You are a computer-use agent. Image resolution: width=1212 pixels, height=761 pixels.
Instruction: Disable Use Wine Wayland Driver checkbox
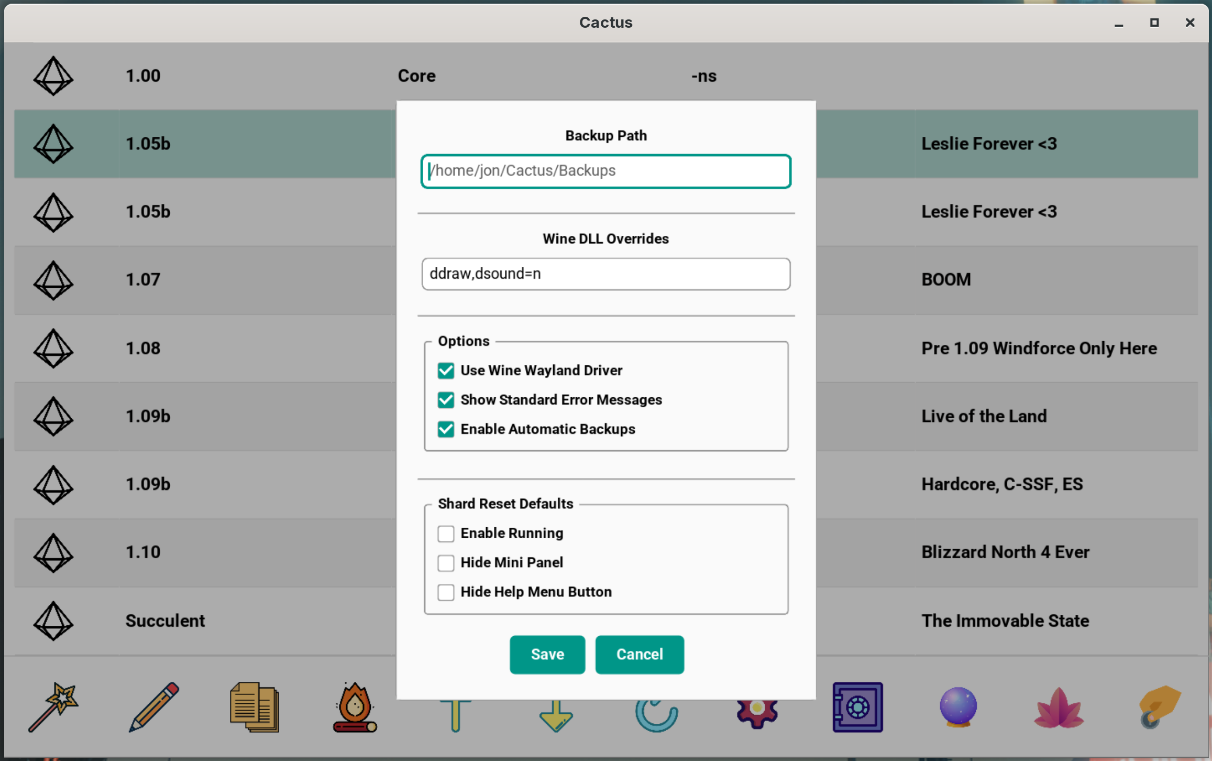tap(446, 371)
